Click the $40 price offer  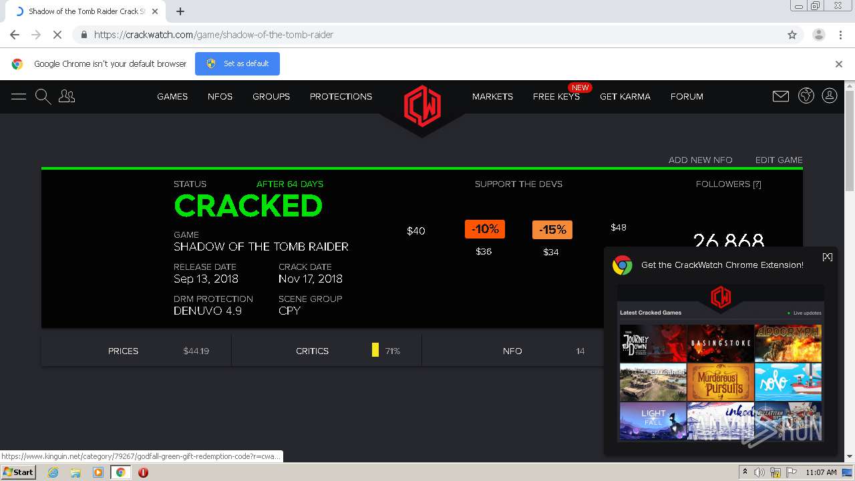(416, 231)
